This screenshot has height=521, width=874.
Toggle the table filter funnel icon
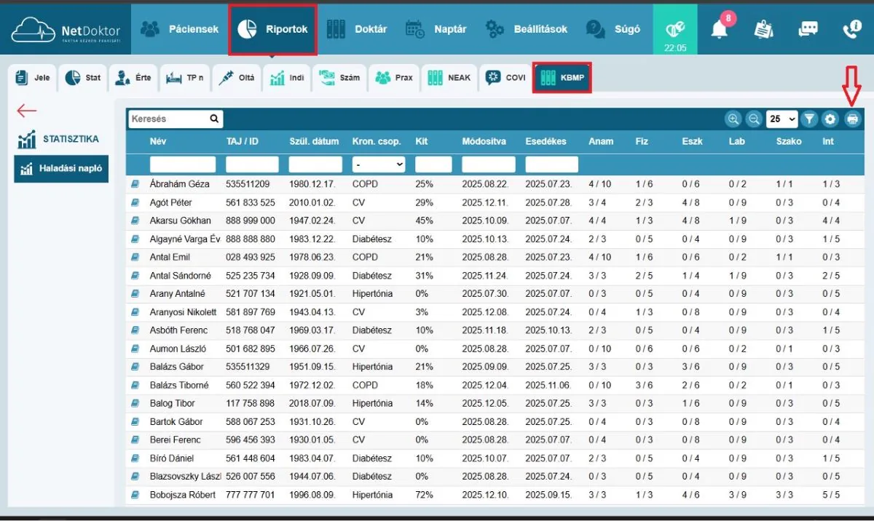(809, 119)
